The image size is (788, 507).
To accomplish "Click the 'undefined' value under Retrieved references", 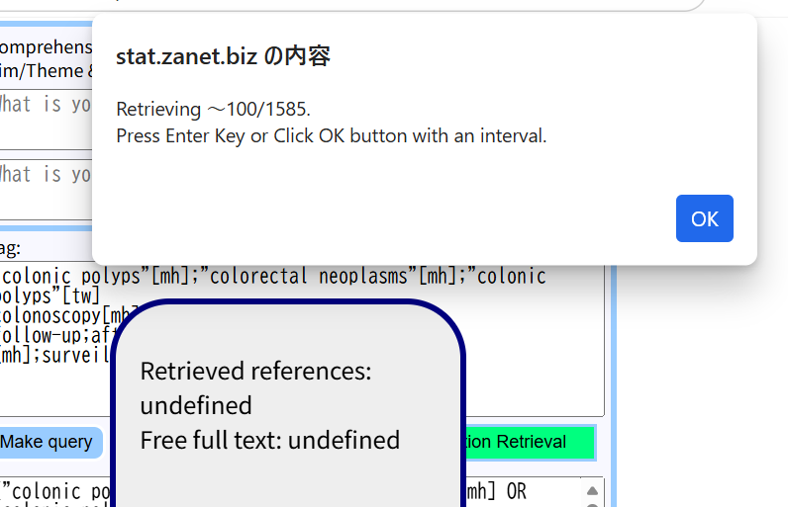I will (196, 405).
